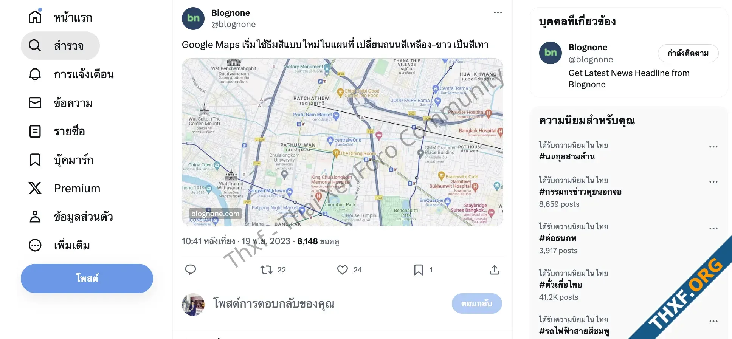732x339 pixels.
Task: Open the Lists (รายชื่อ) menu item
Action: [x=57, y=131]
